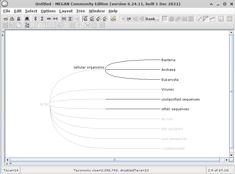Select the Bacteria node label
Image resolution: width=235 pixels, height=174 pixels.
(x=168, y=60)
